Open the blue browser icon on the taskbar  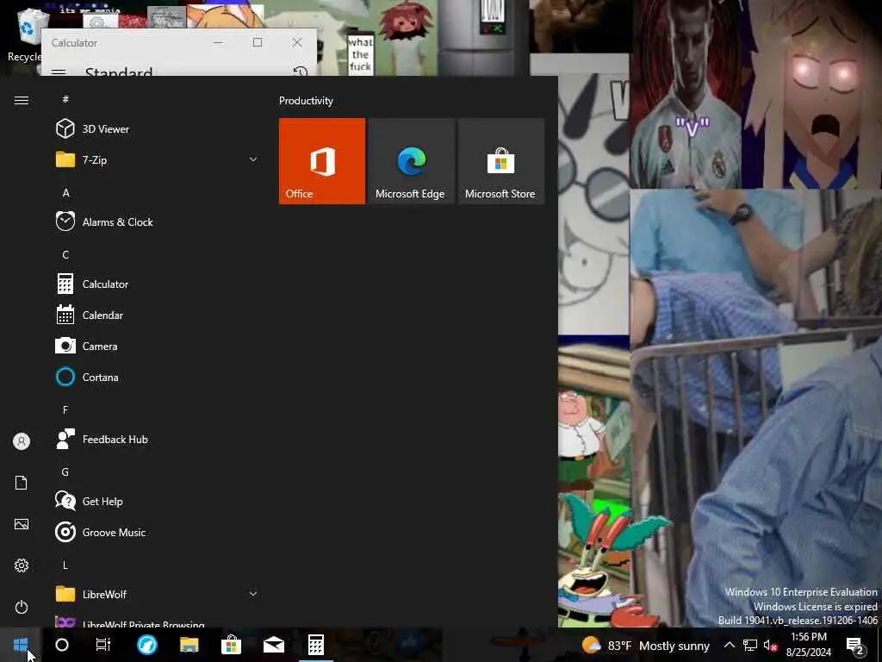pos(146,645)
